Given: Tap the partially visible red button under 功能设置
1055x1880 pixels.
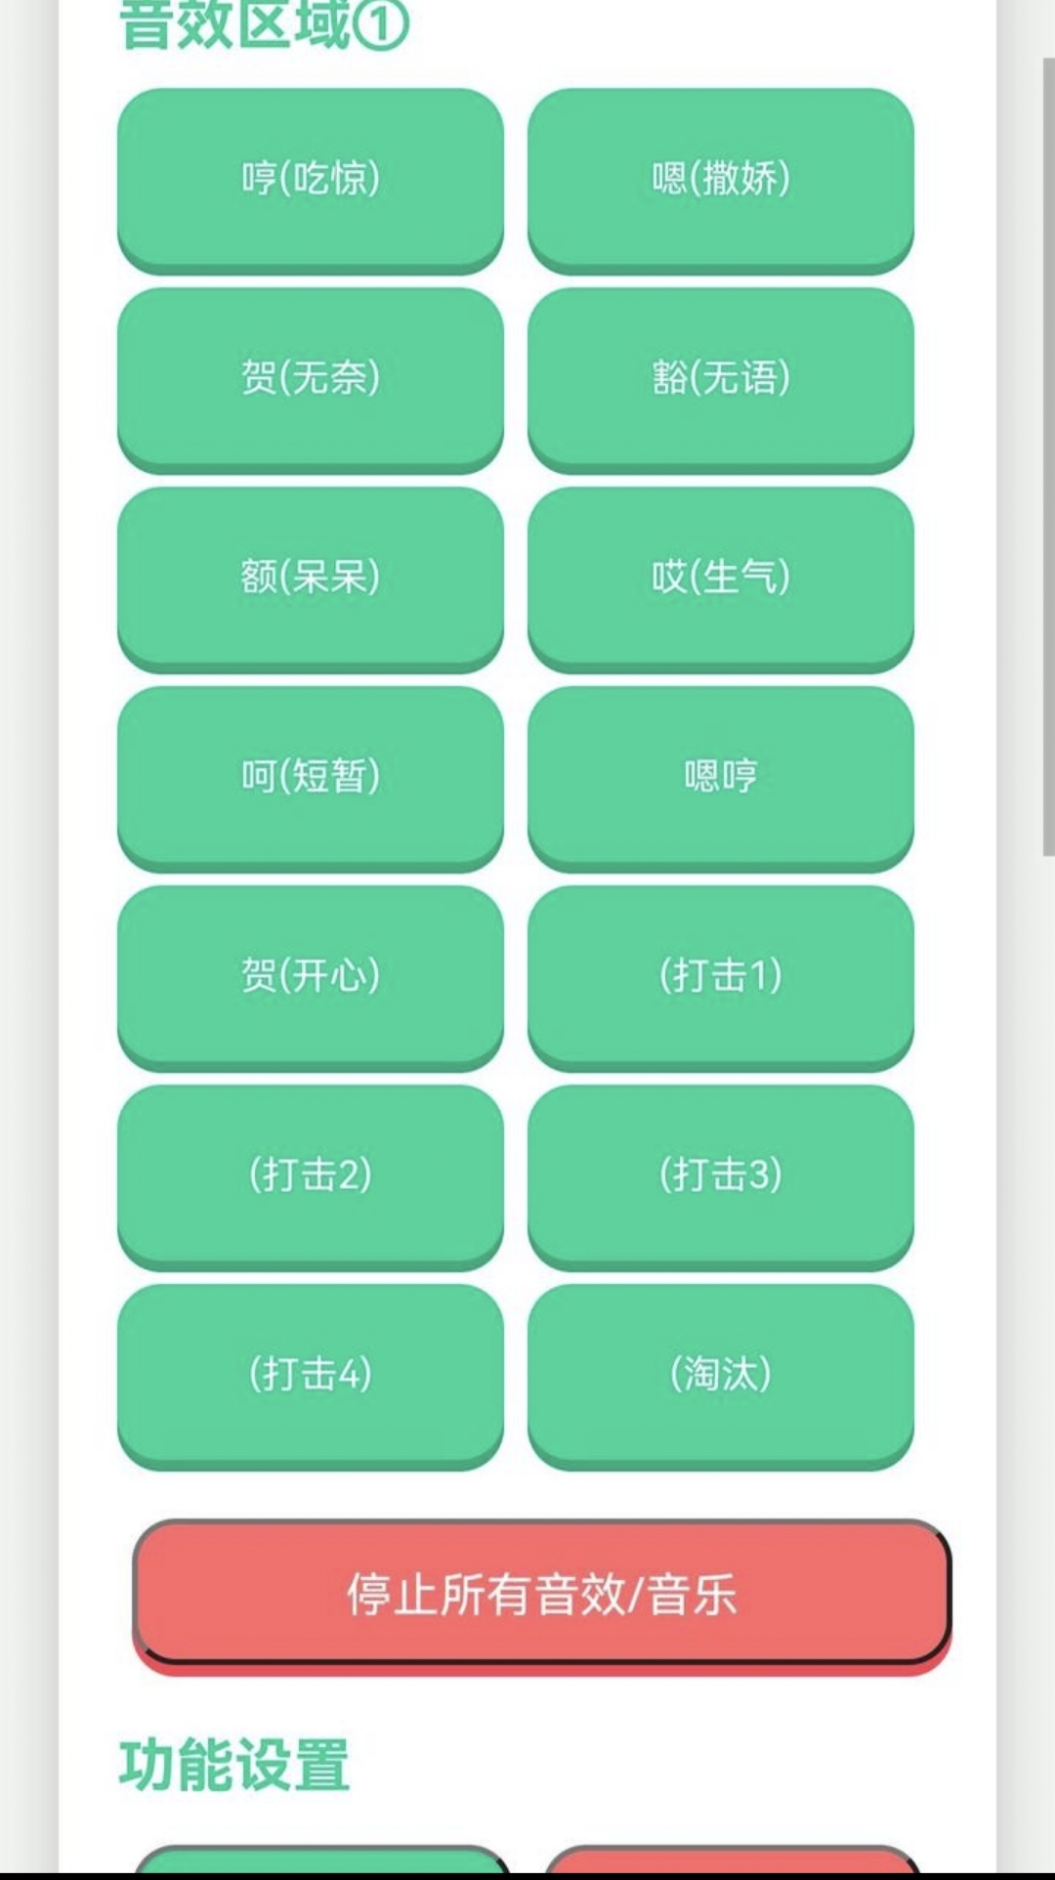Looking at the screenshot, I should (733, 1859).
